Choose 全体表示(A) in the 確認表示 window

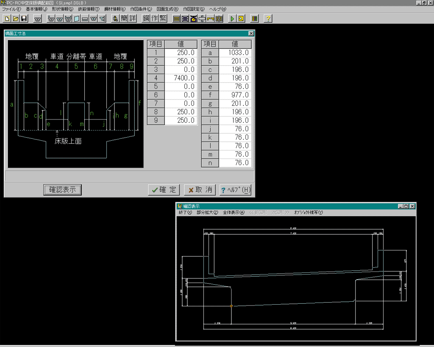click(x=234, y=213)
